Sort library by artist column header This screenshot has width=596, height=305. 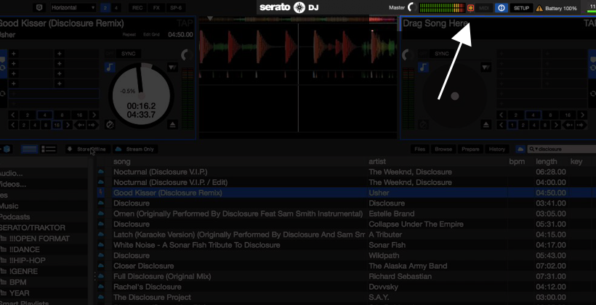click(x=377, y=161)
